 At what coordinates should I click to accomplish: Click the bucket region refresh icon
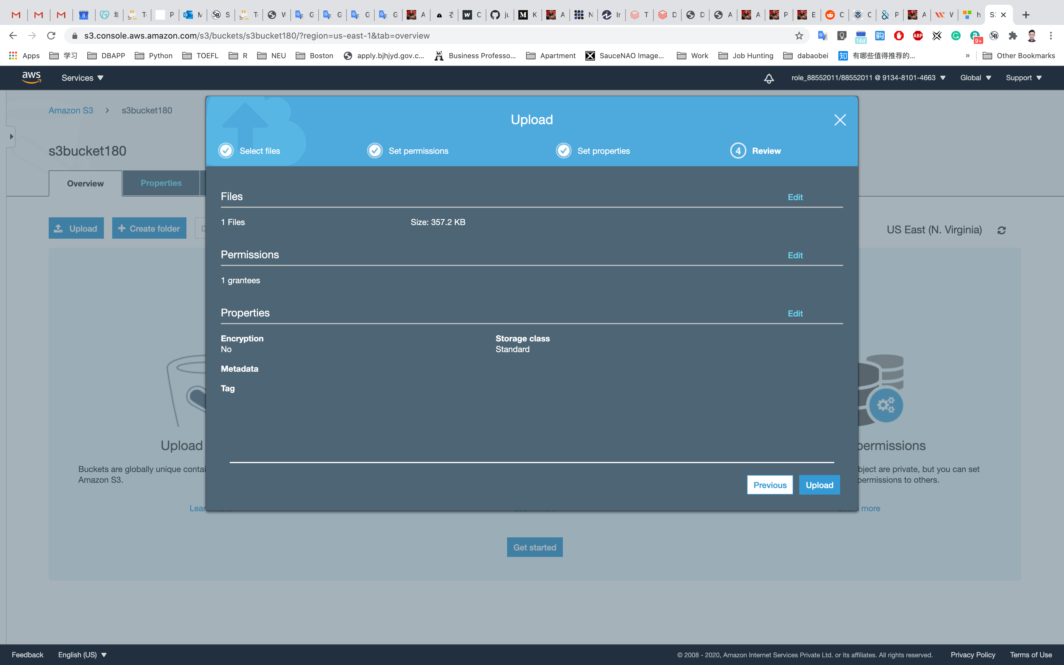pos(1002,230)
